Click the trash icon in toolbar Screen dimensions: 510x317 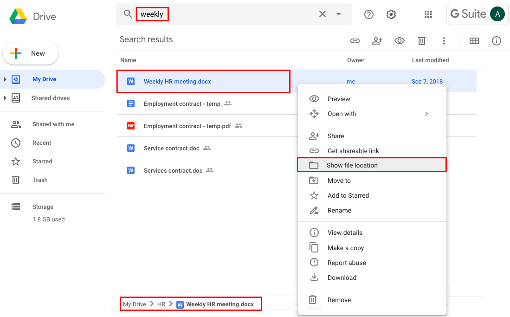421,41
